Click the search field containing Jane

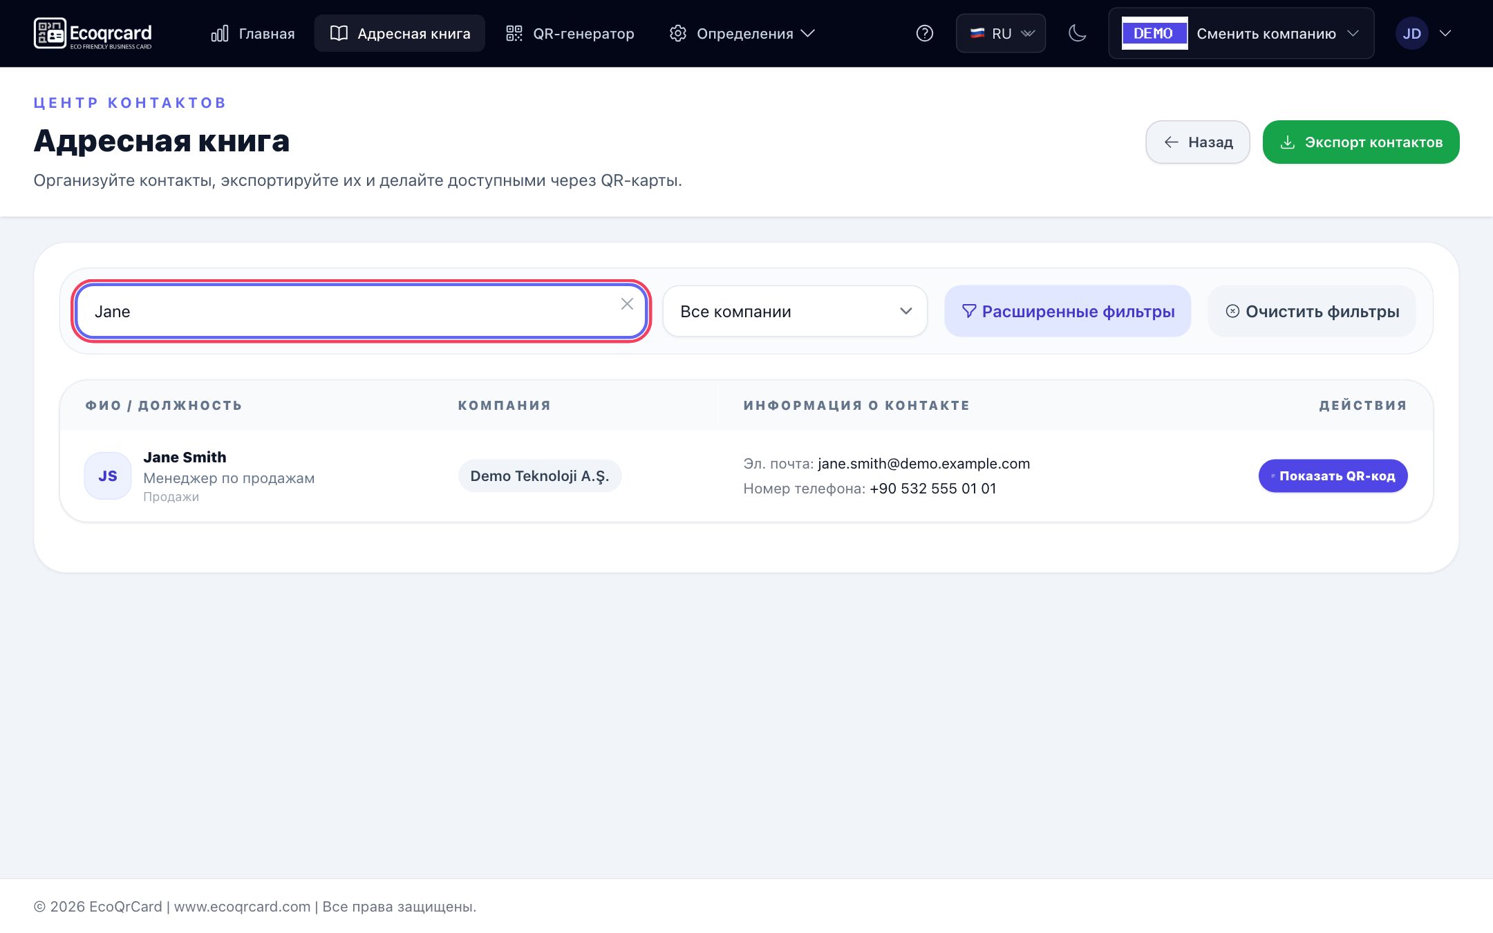coord(361,311)
